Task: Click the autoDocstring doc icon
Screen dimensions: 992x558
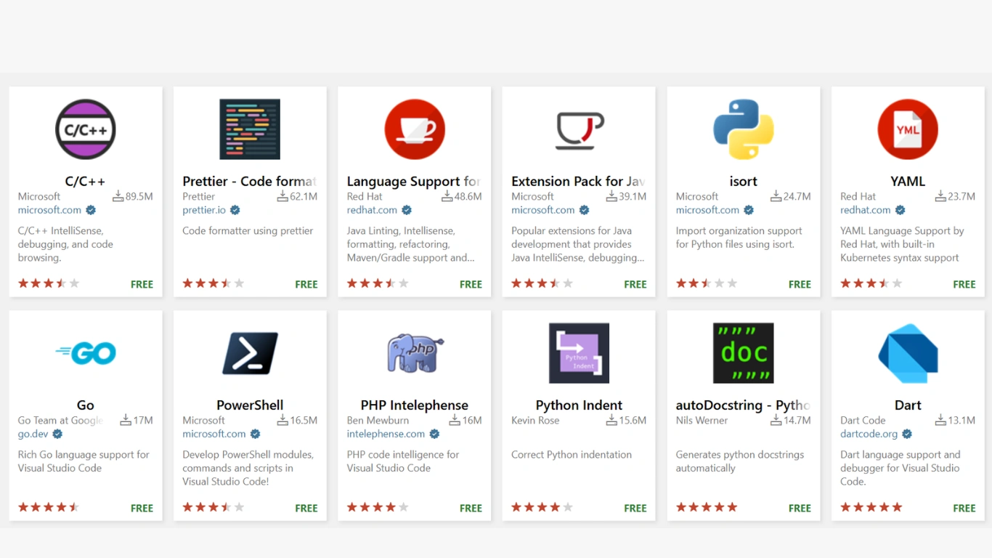Action: [x=743, y=353]
